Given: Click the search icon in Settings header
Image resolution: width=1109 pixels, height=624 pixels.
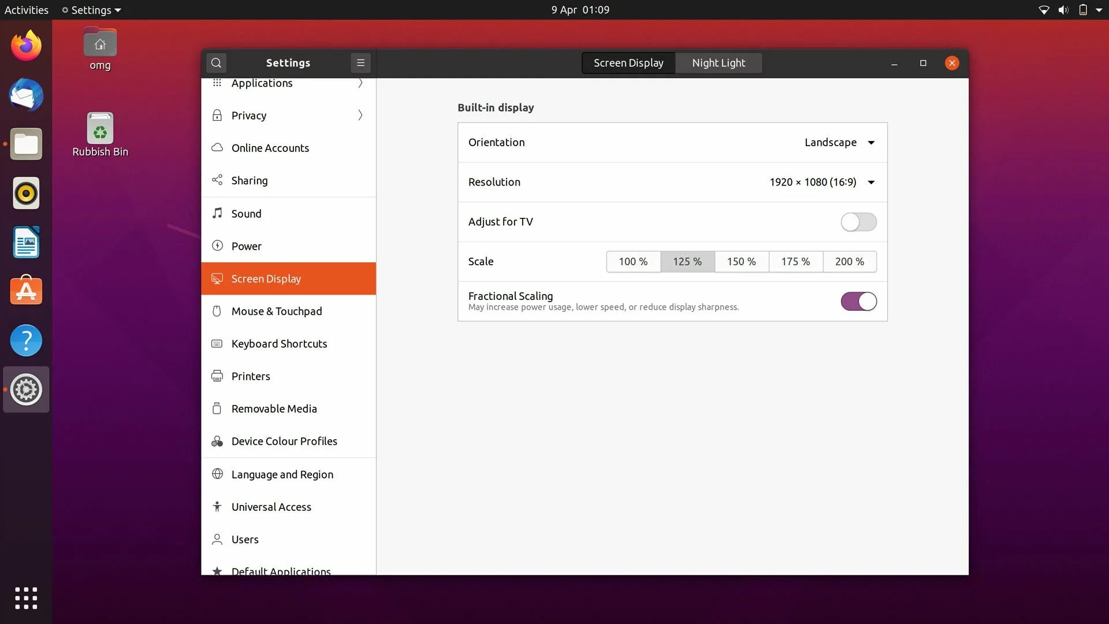Looking at the screenshot, I should (216, 63).
